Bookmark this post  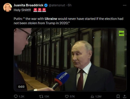pos(118,96)
